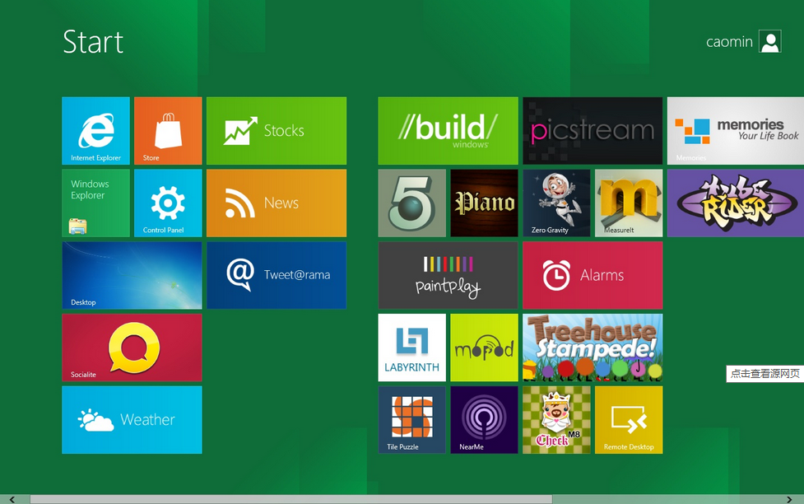Click the horizontal scrollbar thumb
The height and width of the screenshot is (504, 804).
[291, 499]
